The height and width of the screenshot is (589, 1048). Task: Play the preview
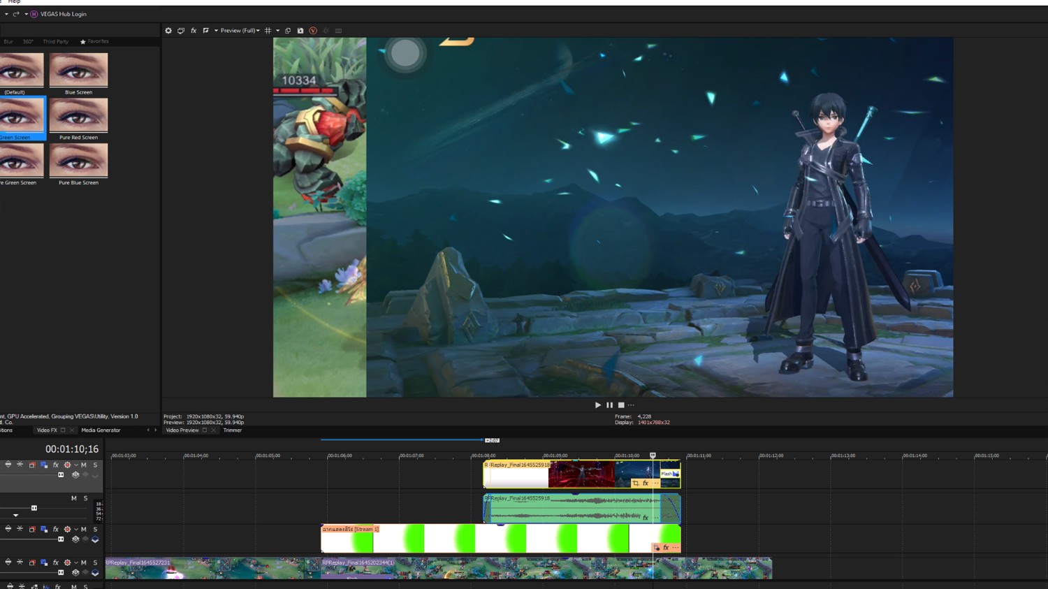point(598,405)
